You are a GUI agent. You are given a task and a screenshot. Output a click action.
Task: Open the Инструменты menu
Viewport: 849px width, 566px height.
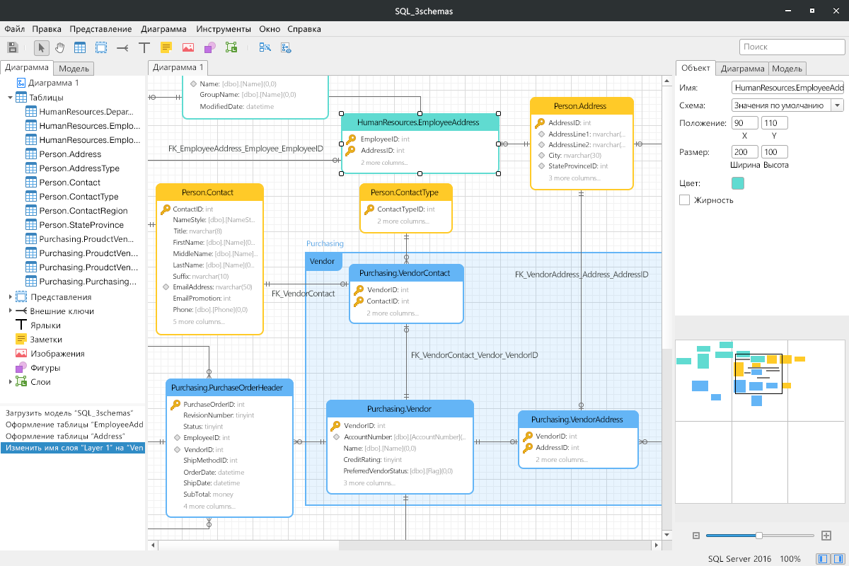[x=224, y=29]
